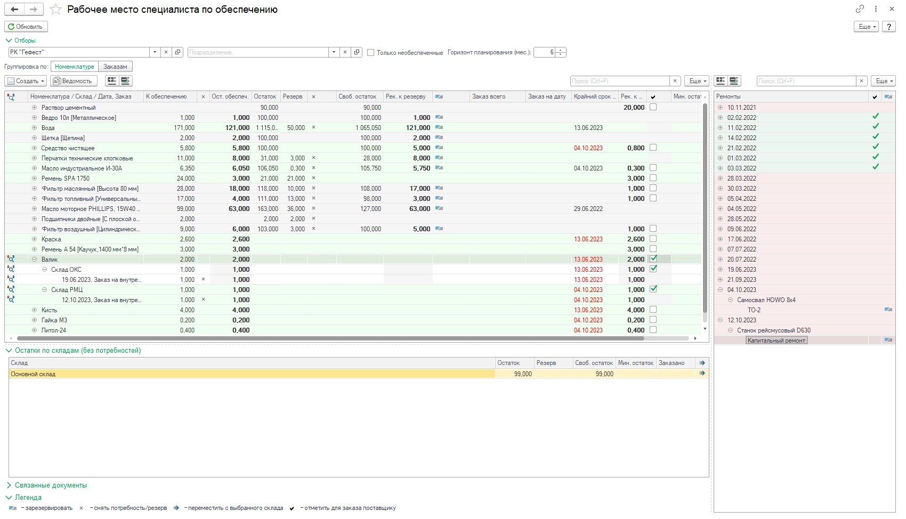This screenshot has height=519, width=906.
Task: Switch grouping to Заказам
Action: click(x=115, y=67)
